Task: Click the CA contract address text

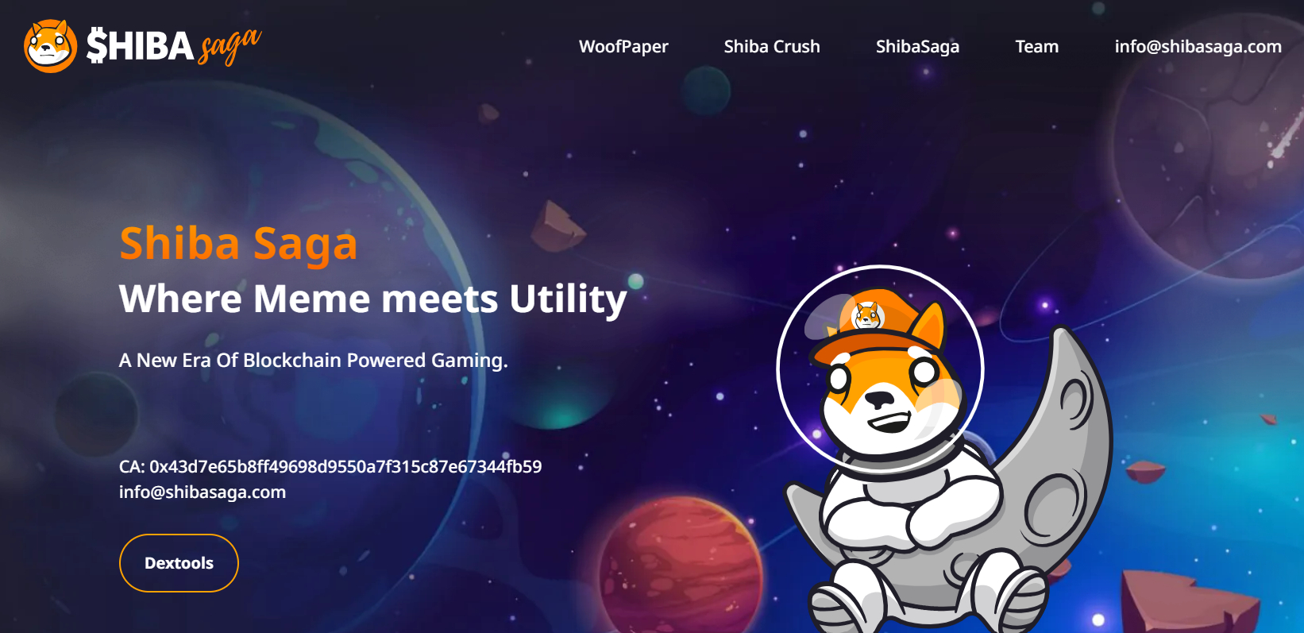Action: click(x=330, y=466)
